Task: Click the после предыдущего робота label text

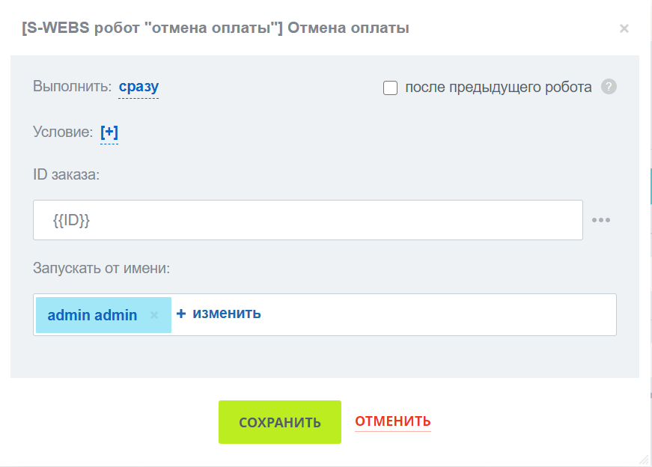Action: click(498, 87)
